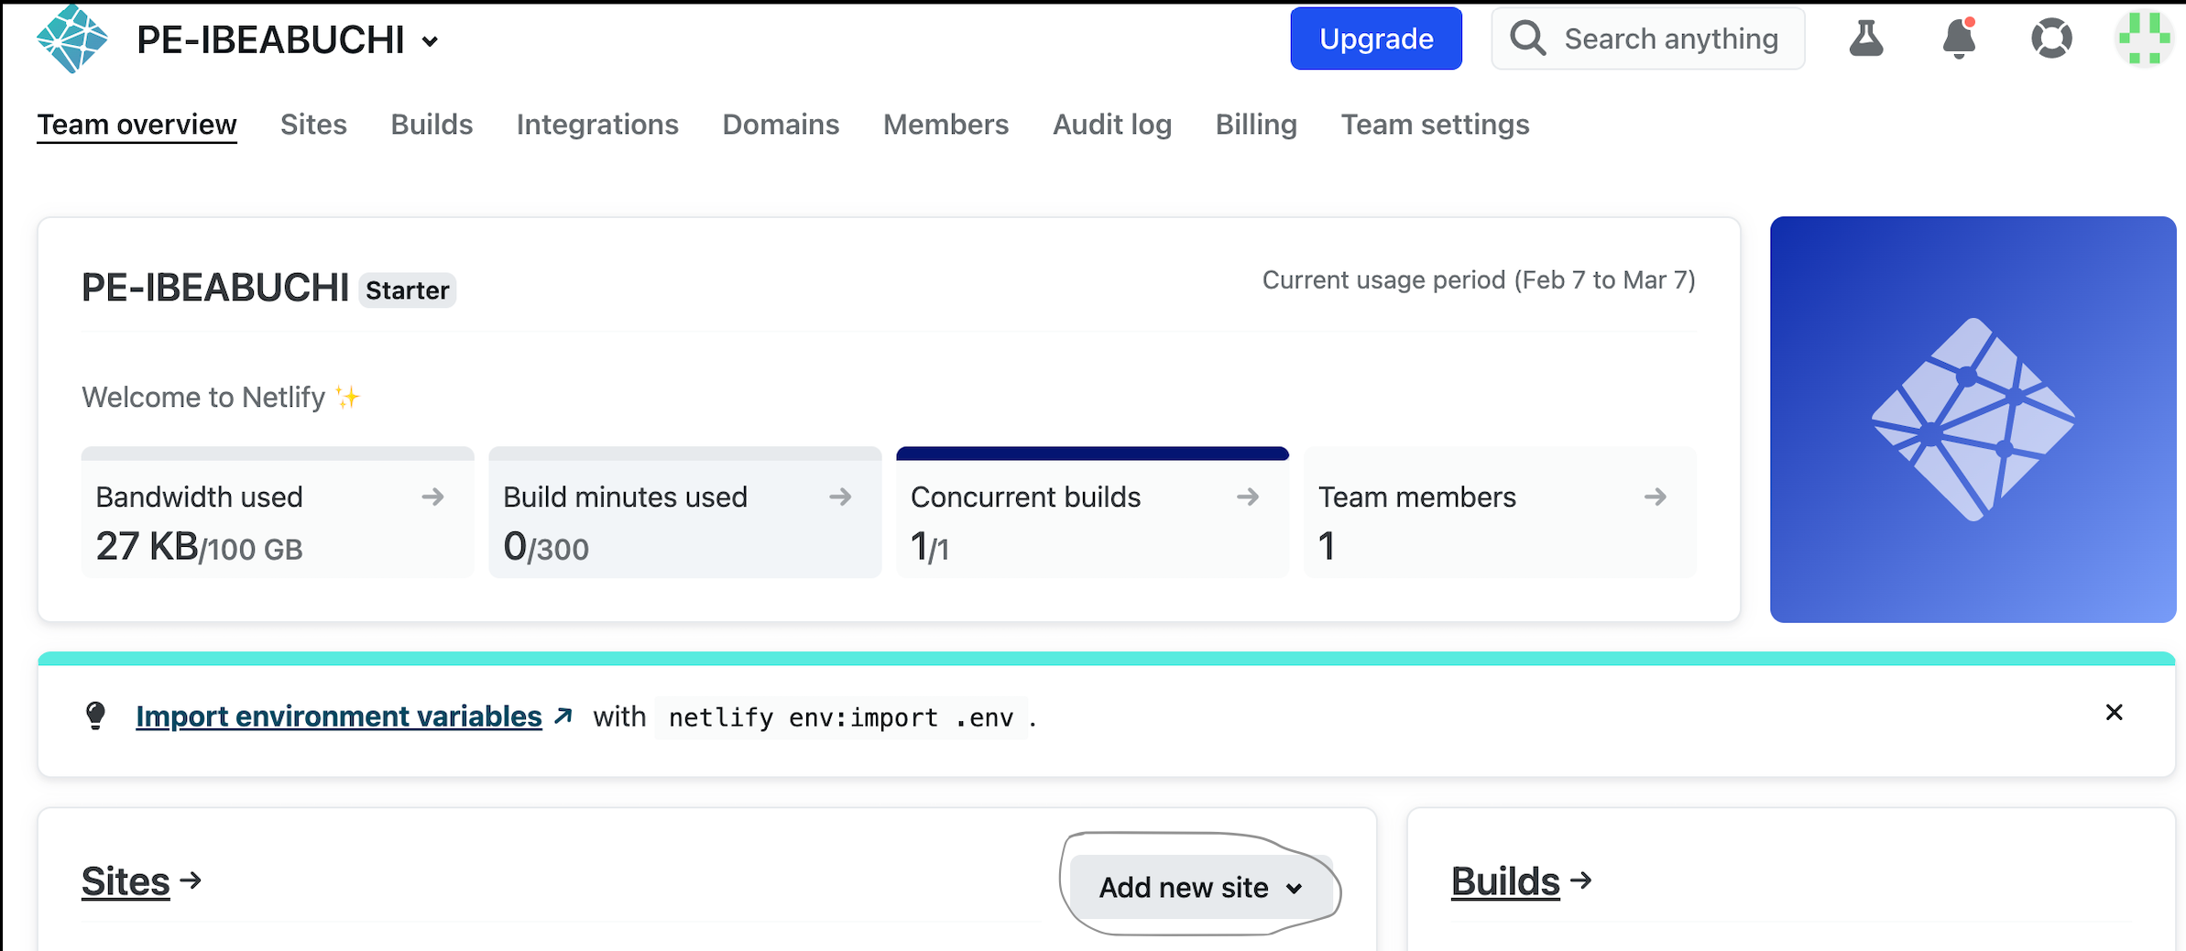2186x951 pixels.
Task: Open notifications bell icon
Action: (x=1959, y=38)
